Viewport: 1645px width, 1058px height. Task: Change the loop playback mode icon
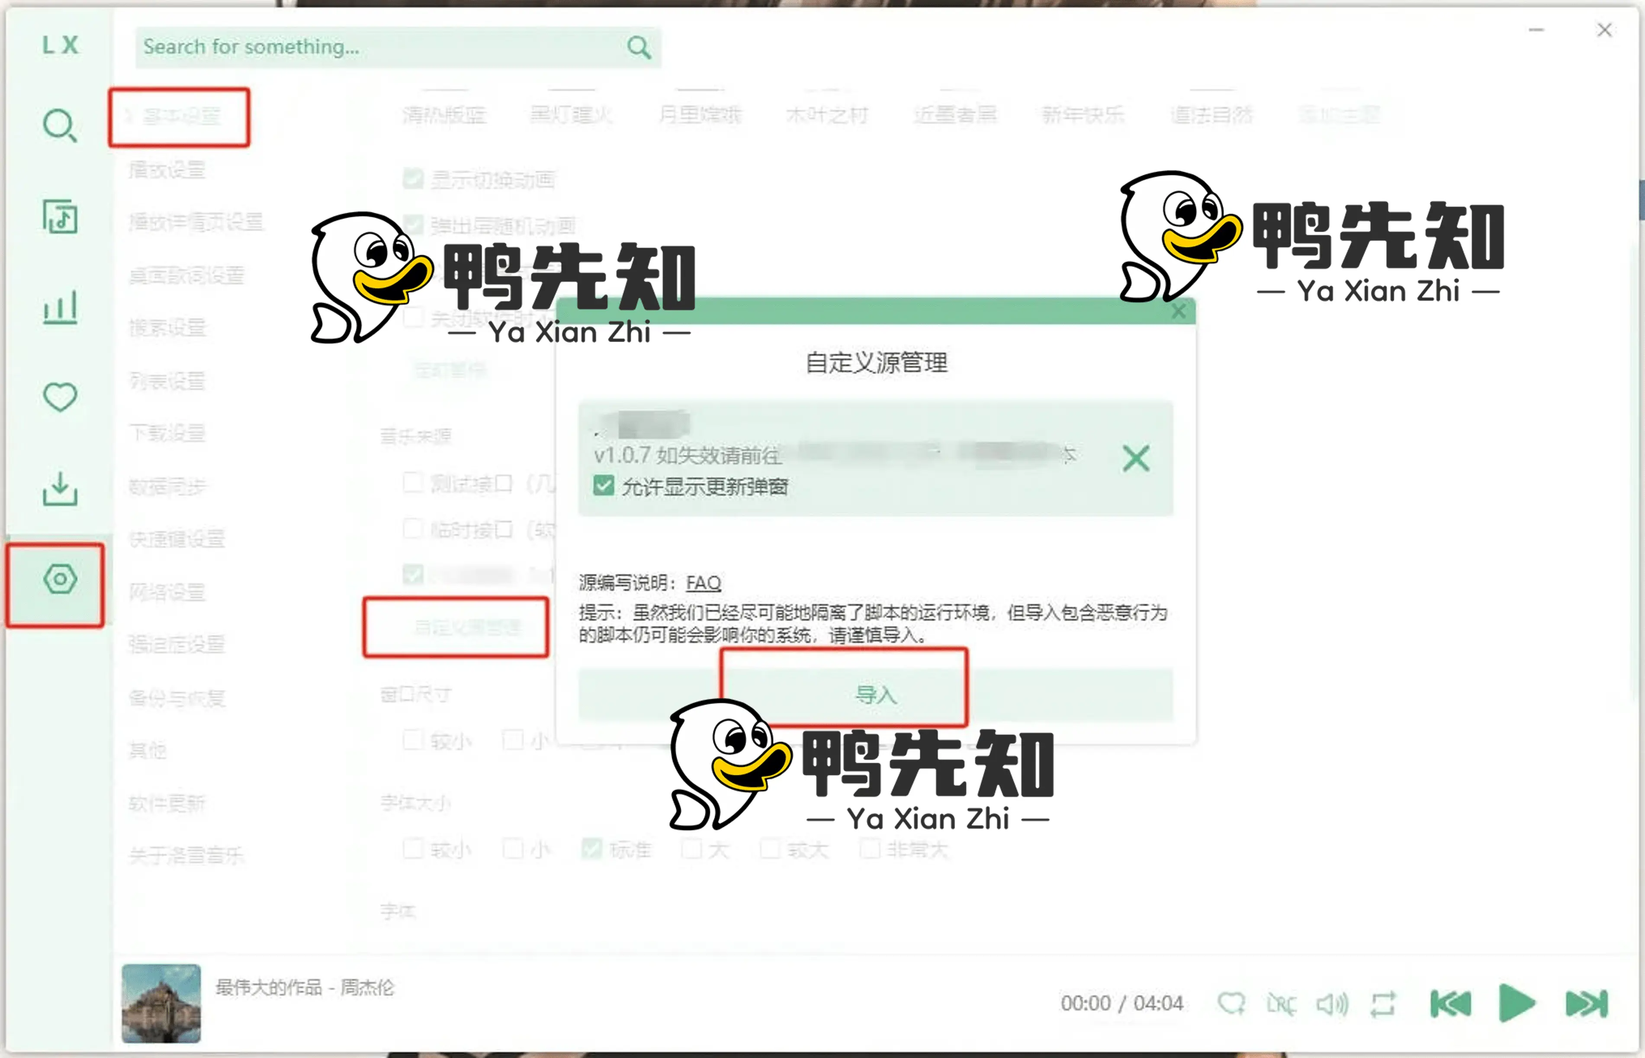tap(1383, 1004)
